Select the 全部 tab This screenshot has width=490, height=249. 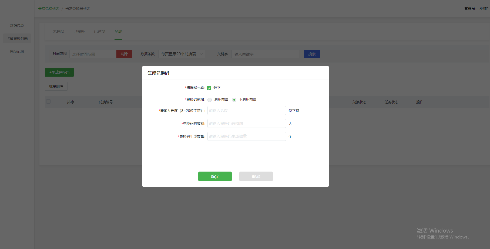point(118,31)
